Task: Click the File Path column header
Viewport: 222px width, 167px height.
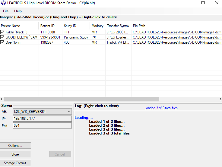Action: 176,26
